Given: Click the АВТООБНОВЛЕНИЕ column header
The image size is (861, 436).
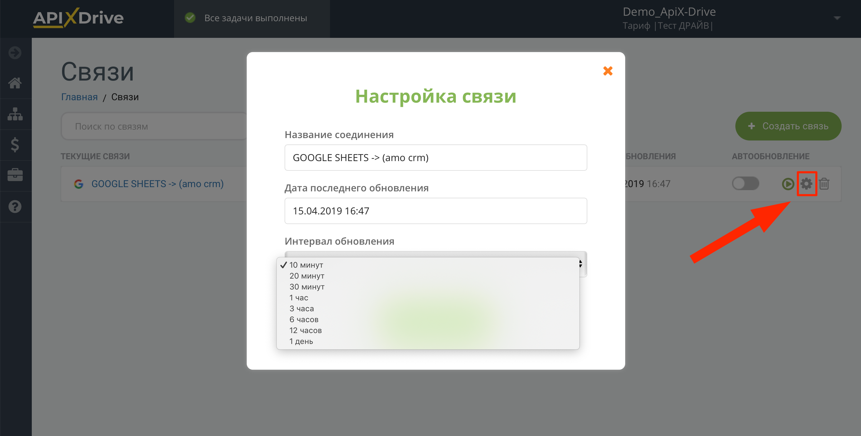Looking at the screenshot, I should (770, 156).
